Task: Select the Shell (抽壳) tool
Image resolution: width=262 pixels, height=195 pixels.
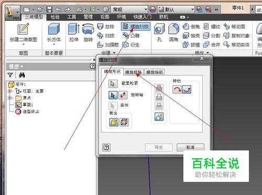Action: click(x=191, y=36)
